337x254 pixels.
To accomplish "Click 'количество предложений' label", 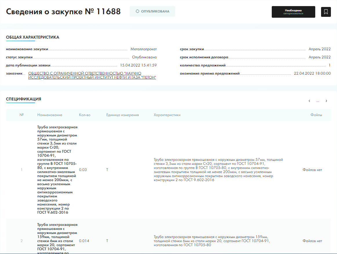I will tap(203, 65).
